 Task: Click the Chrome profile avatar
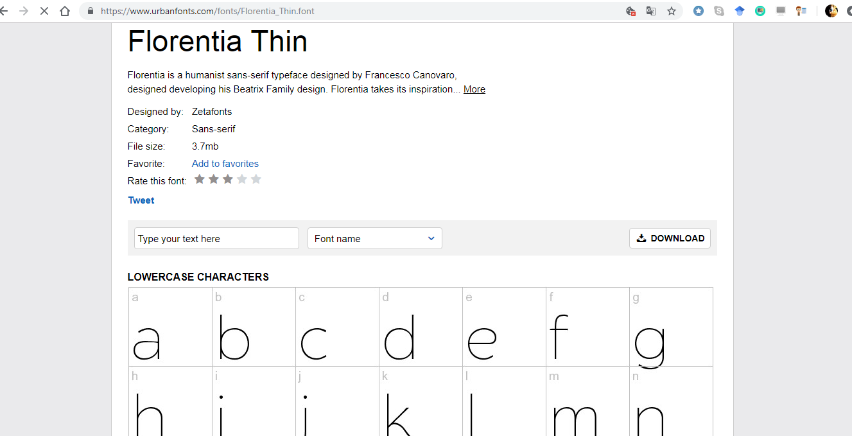[831, 11]
